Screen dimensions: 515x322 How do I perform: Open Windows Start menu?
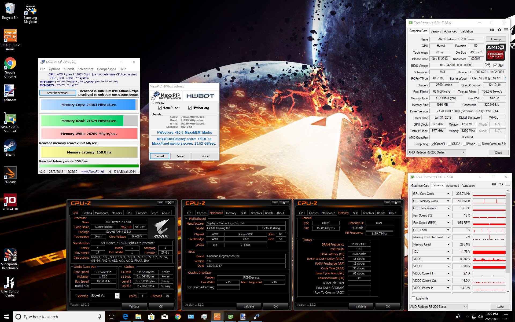pyautogui.click(x=6, y=317)
